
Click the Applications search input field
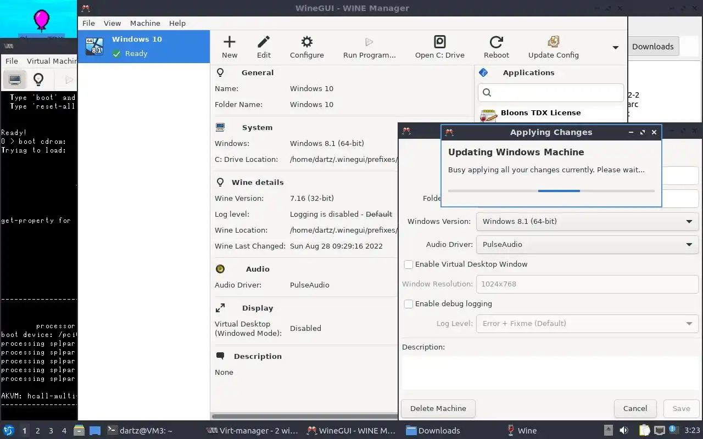[x=551, y=93]
